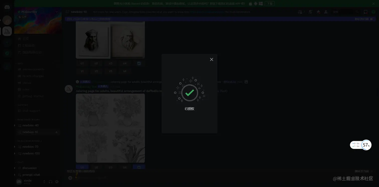Viewport: 379px width, 187px height.
Task: Click the Midjourney Bot avatar
Action: (x=69, y=89)
